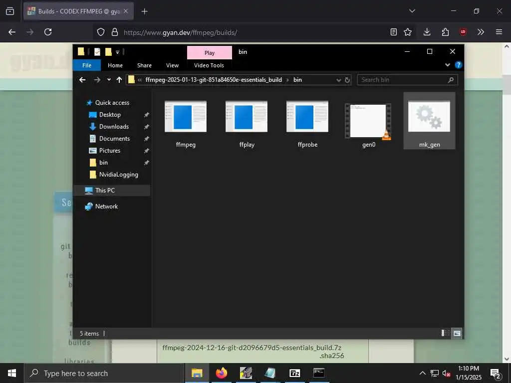Open Windows Start menu
This screenshot has width=511, height=383.
point(12,373)
